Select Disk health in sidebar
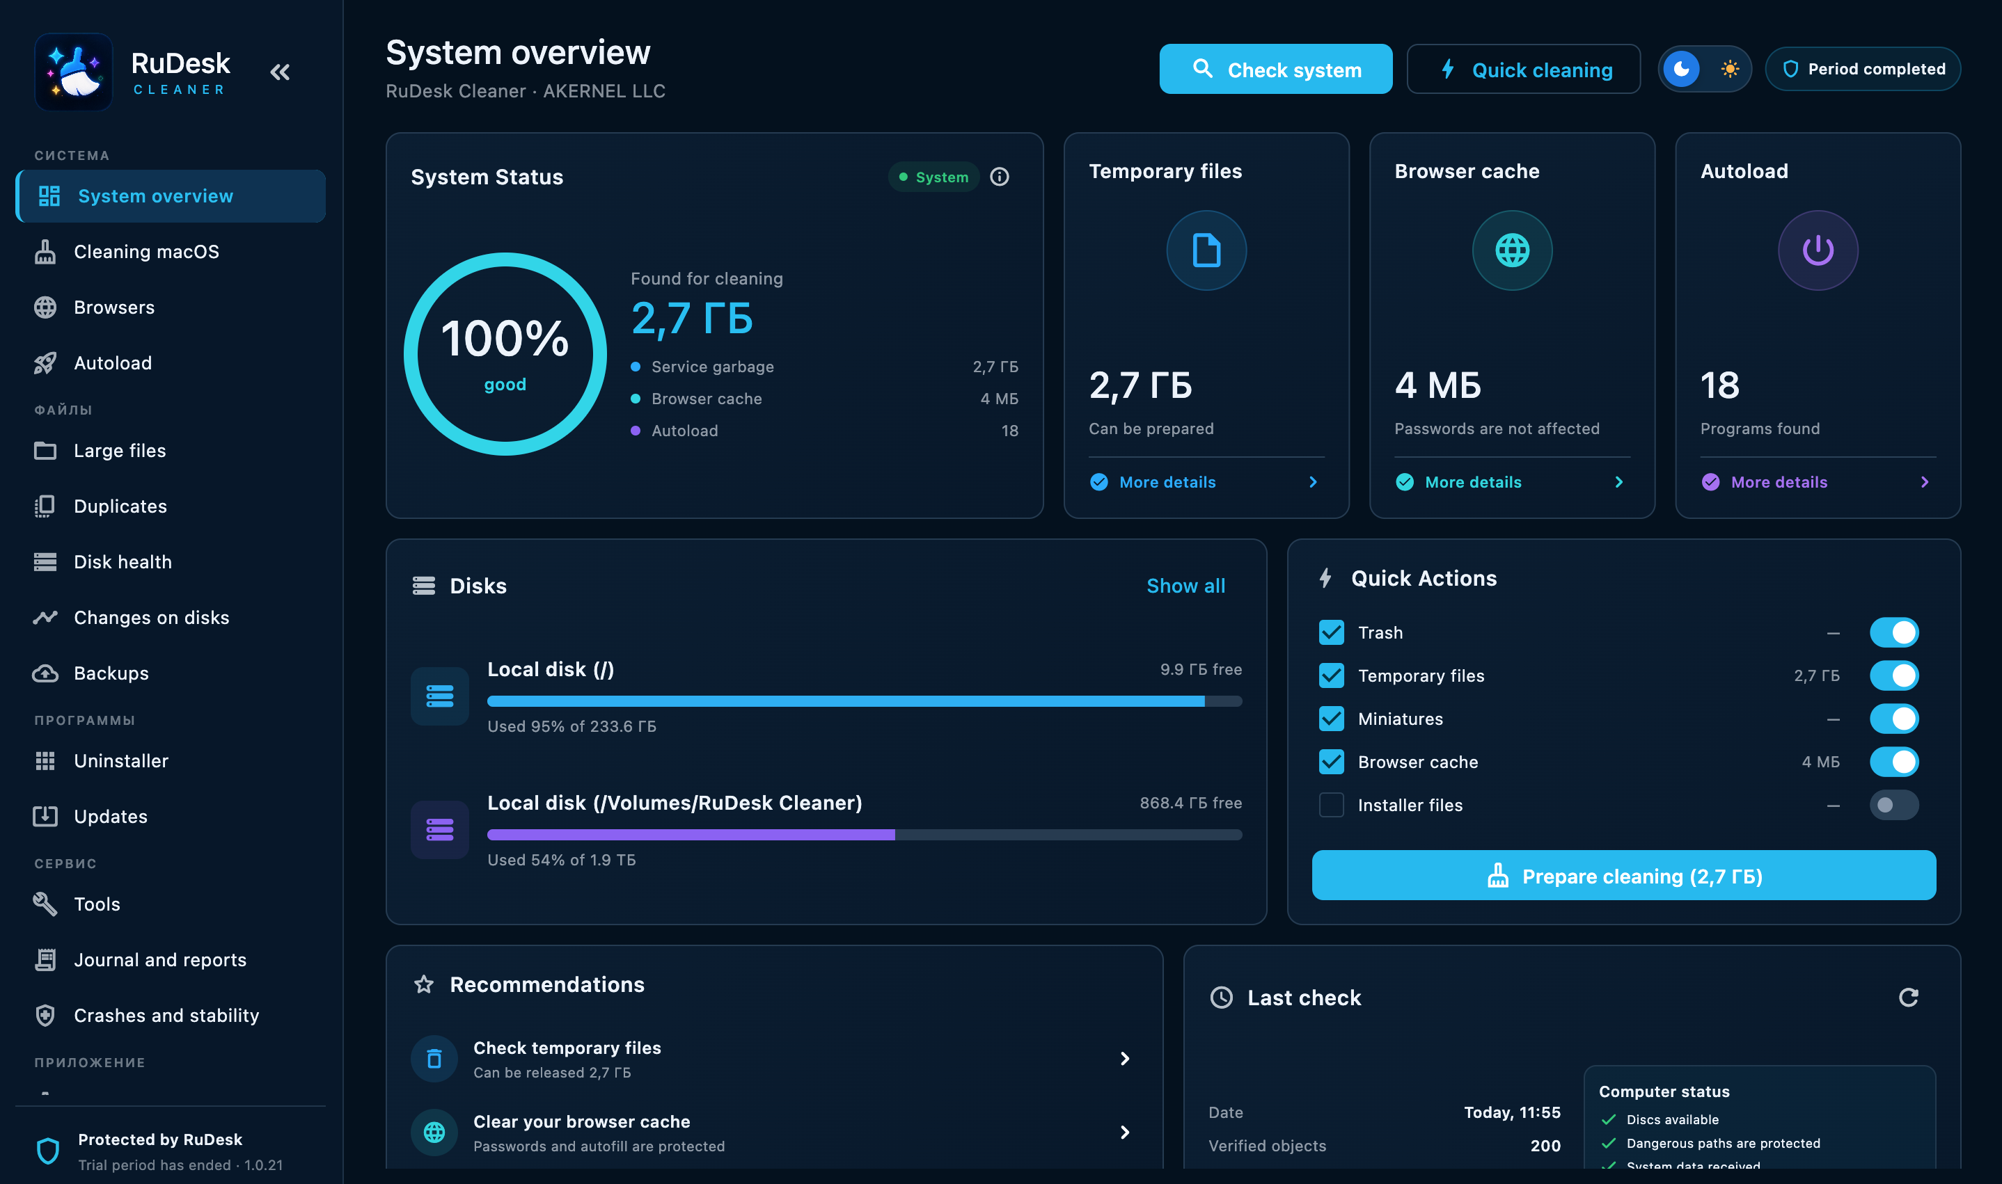 [x=170, y=563]
